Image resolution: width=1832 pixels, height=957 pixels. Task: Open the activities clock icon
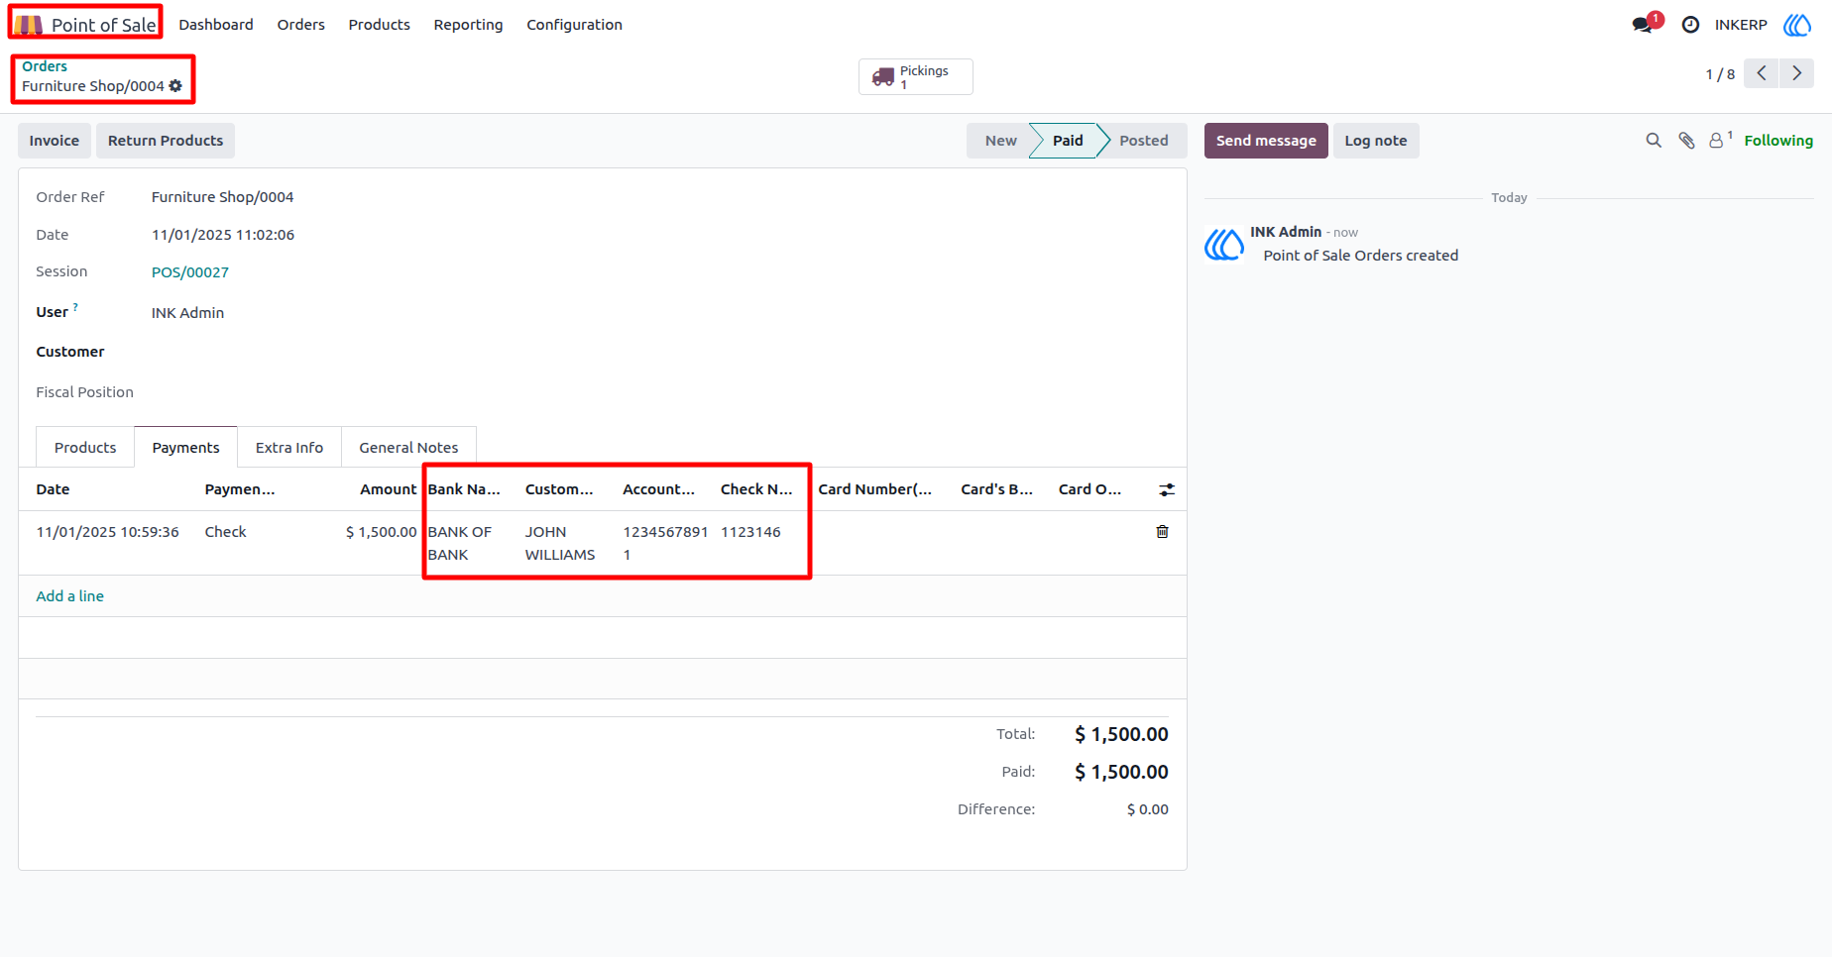(x=1690, y=25)
